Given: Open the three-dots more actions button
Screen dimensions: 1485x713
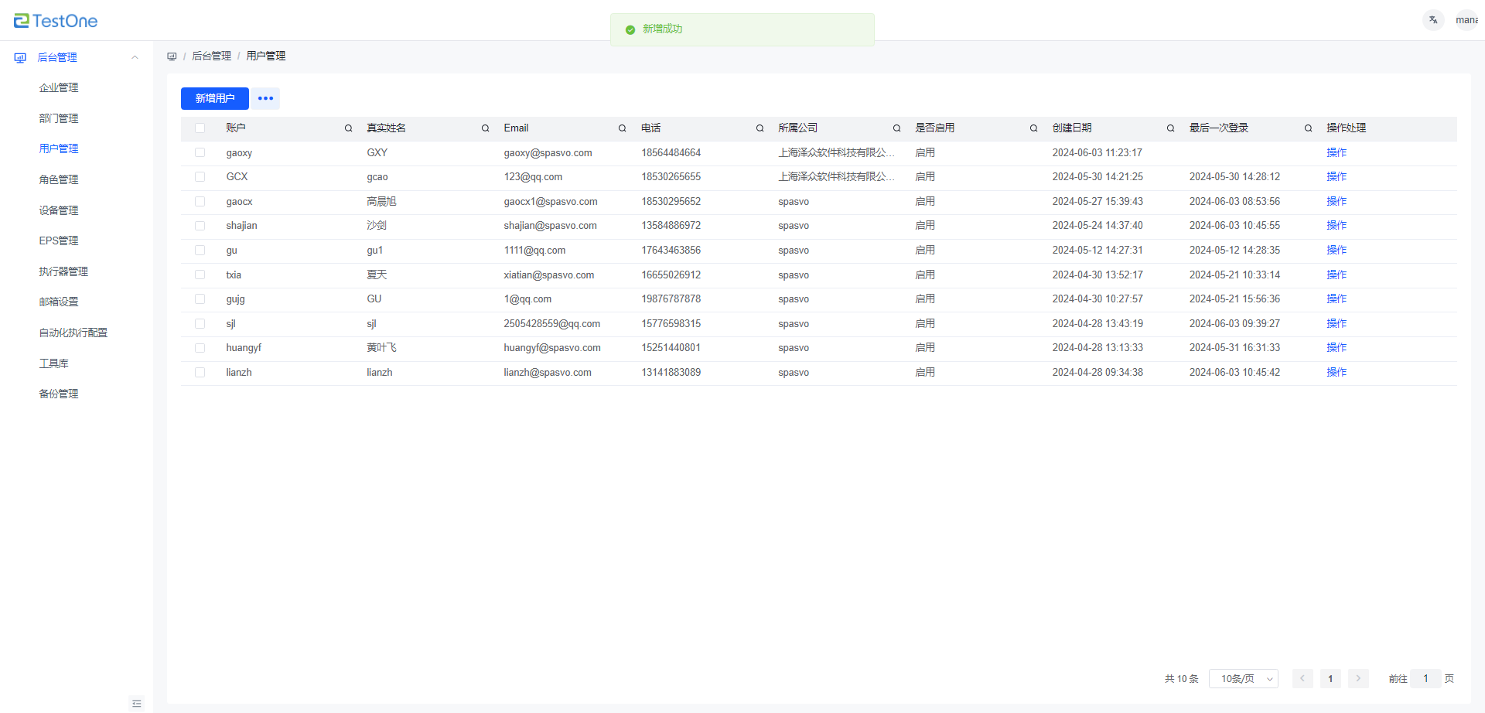Looking at the screenshot, I should pos(265,98).
